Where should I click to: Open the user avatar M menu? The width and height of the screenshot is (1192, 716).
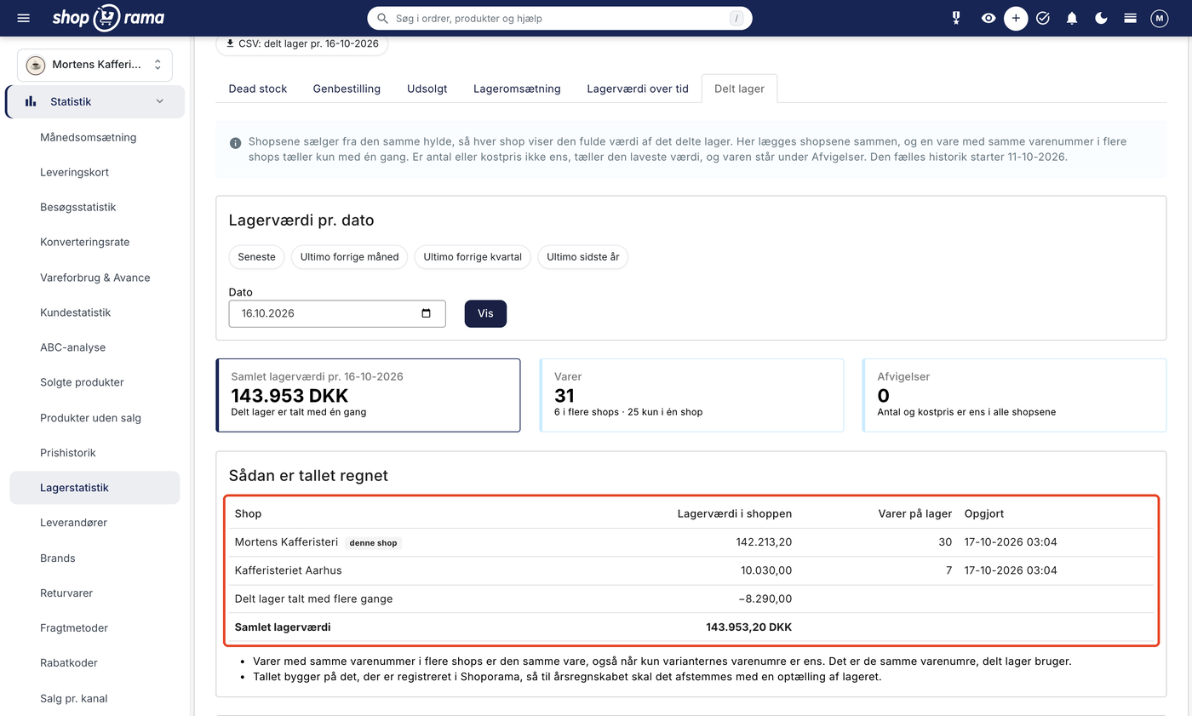tap(1159, 18)
